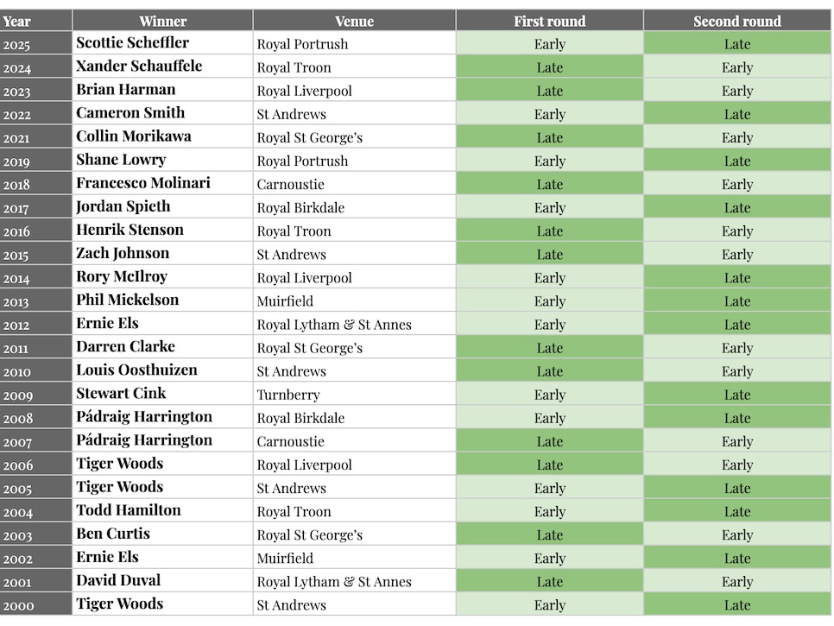The height and width of the screenshot is (626, 834).
Task: Select Jordan Spieth's second round Late cell
Action: (x=737, y=207)
